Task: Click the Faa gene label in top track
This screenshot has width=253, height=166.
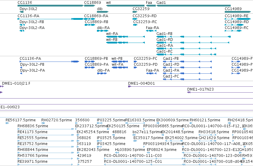Action: pos(149,3)
